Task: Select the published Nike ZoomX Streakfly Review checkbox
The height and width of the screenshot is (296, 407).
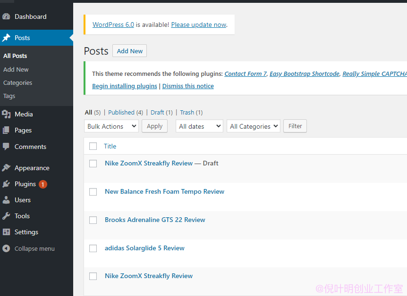Action: (x=93, y=276)
